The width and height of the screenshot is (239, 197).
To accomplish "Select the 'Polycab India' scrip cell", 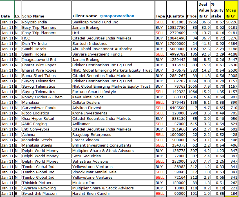I will tap(46, 22).
